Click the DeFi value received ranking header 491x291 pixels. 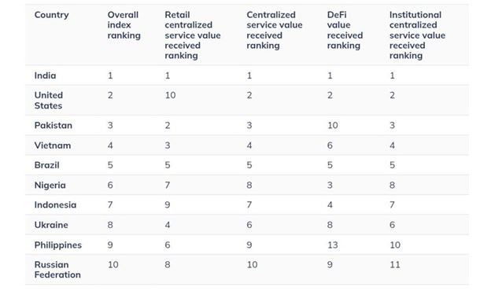tap(345, 30)
